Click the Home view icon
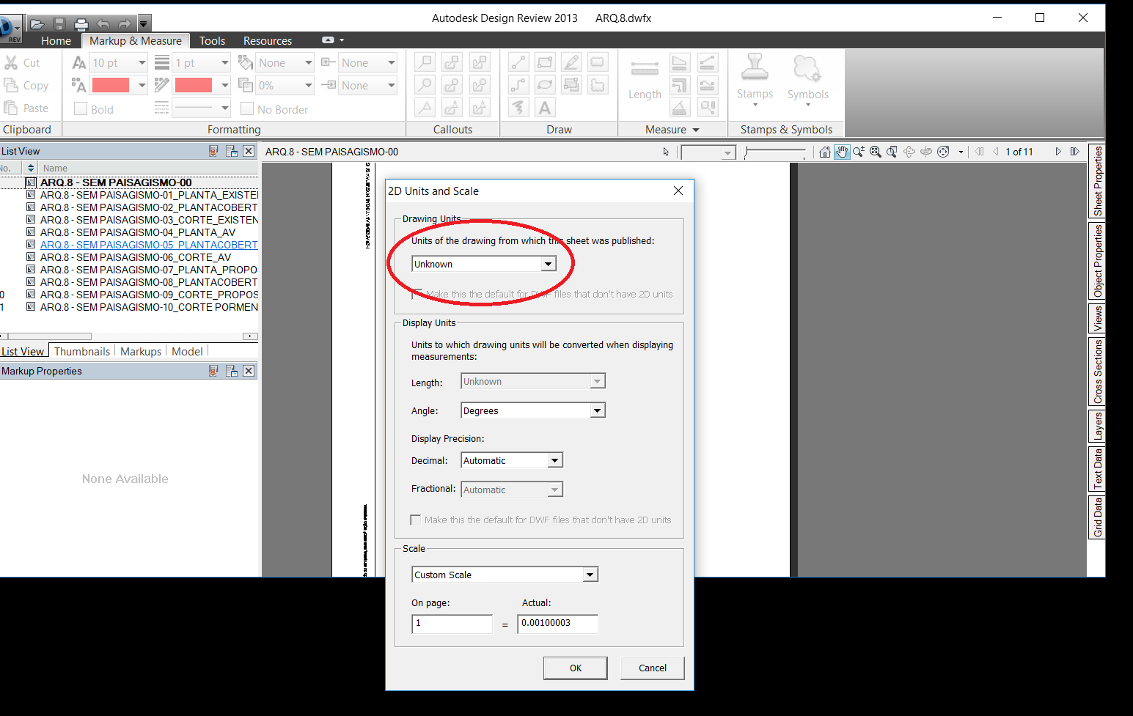1133x716 pixels. pyautogui.click(x=824, y=152)
